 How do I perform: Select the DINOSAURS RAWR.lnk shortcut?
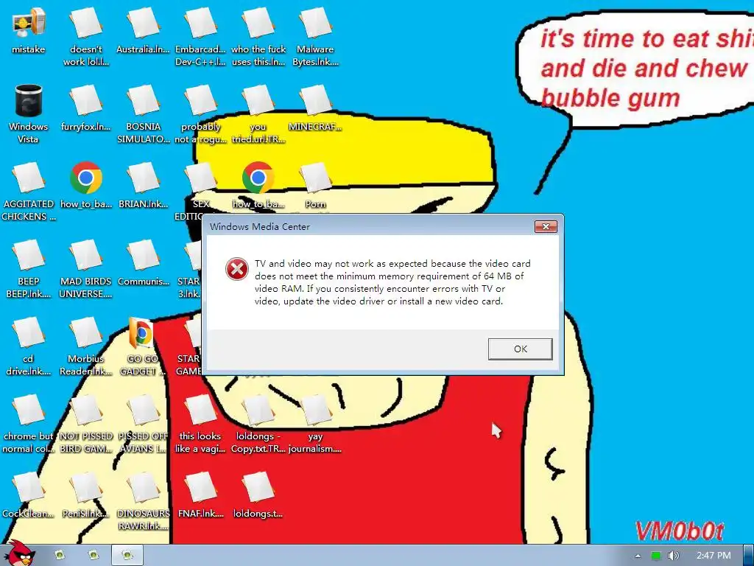144,502
